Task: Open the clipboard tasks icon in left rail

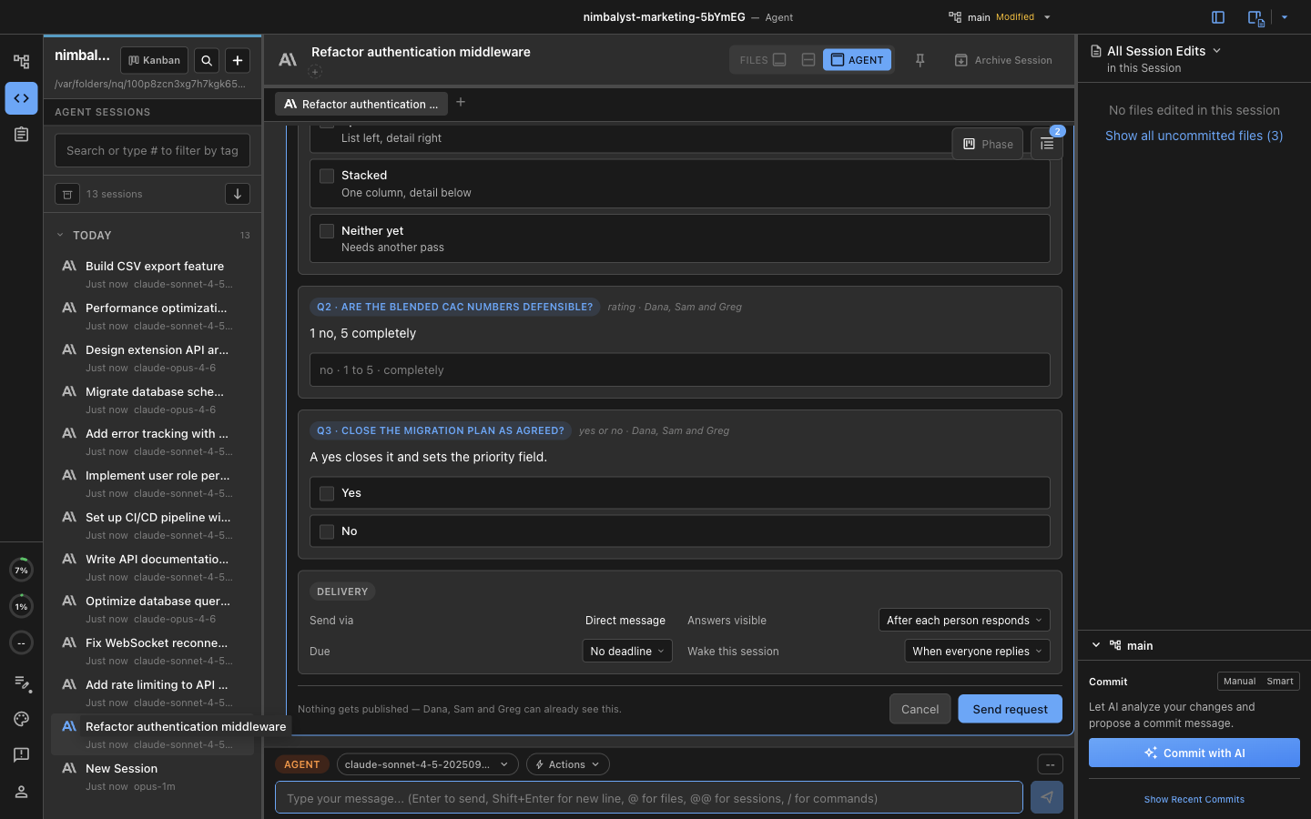Action: click(x=21, y=135)
